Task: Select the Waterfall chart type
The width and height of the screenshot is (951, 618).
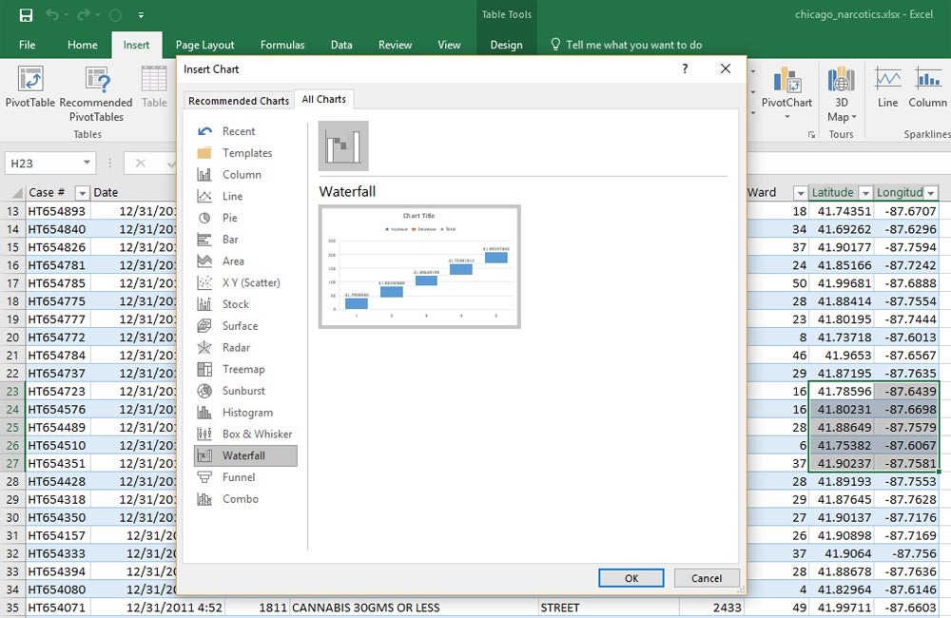Action: [x=244, y=455]
